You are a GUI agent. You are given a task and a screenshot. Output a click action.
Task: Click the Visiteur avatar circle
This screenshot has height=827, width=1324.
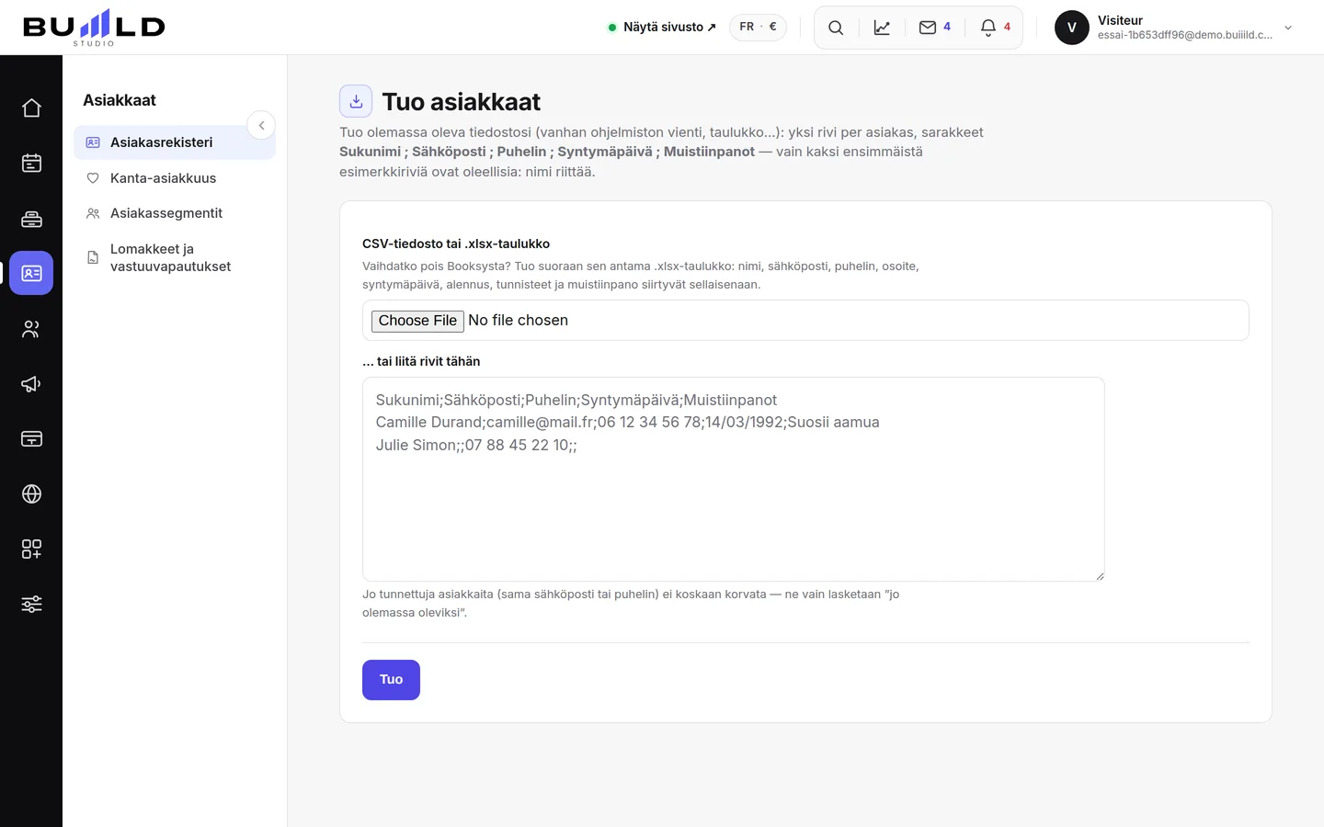1072,28
